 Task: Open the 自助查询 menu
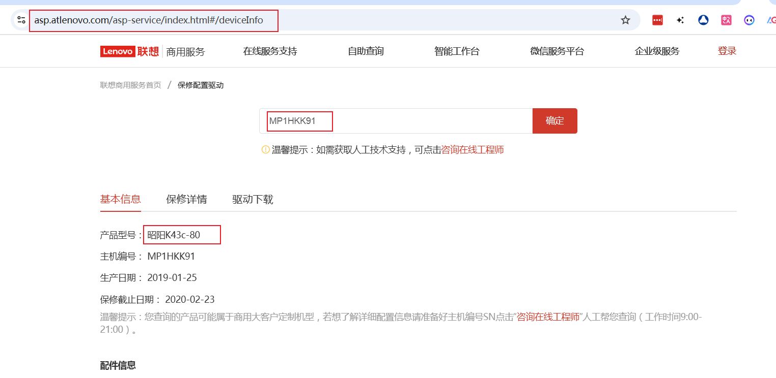pos(366,51)
